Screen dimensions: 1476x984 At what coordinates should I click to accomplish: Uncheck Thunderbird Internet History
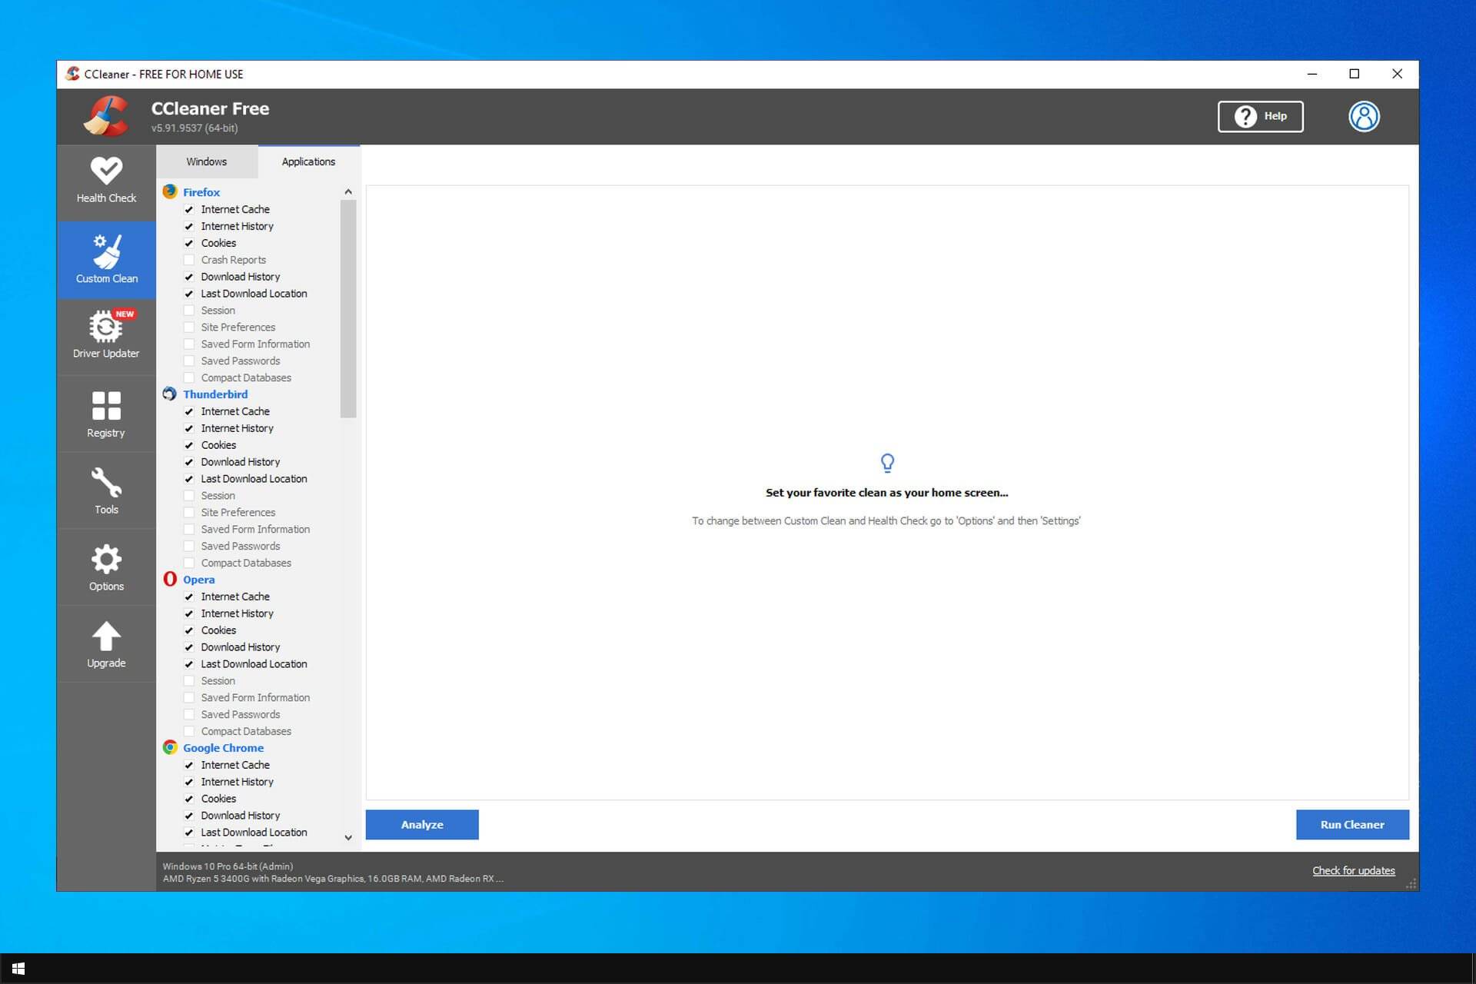point(189,428)
